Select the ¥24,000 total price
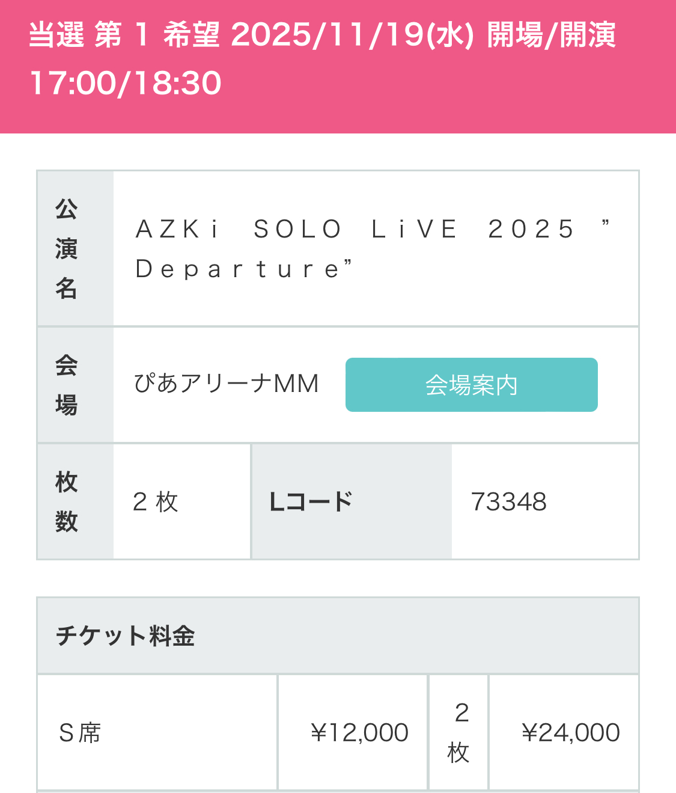This screenshot has height=793, width=676. [x=570, y=732]
